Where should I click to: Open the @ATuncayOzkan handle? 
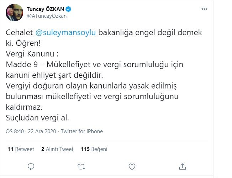(x=47, y=16)
